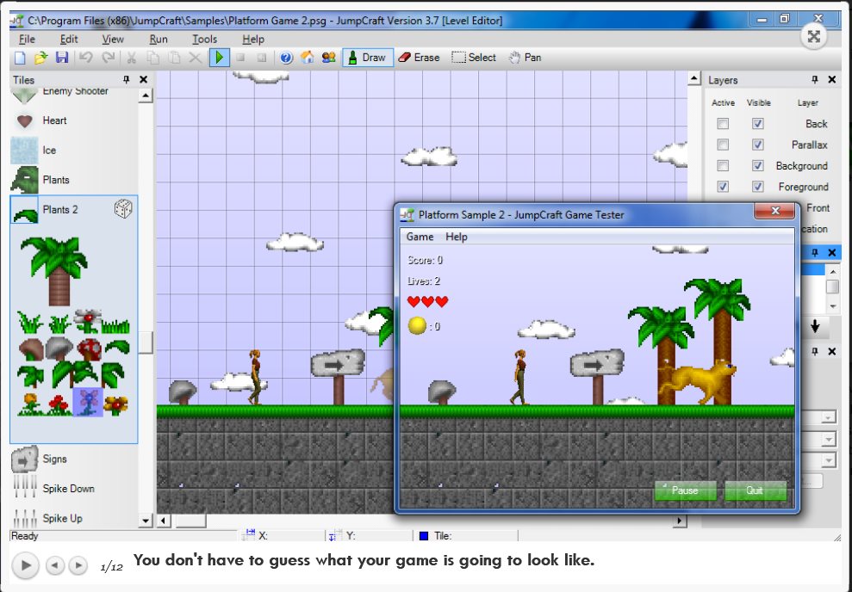Toggle fullscreen with the round expand icon

tap(814, 36)
